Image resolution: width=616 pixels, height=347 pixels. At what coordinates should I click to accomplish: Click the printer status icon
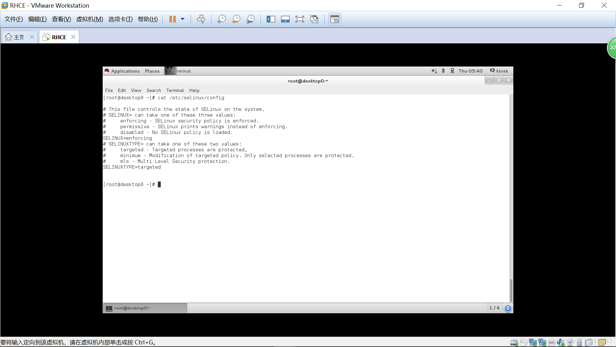point(552,343)
